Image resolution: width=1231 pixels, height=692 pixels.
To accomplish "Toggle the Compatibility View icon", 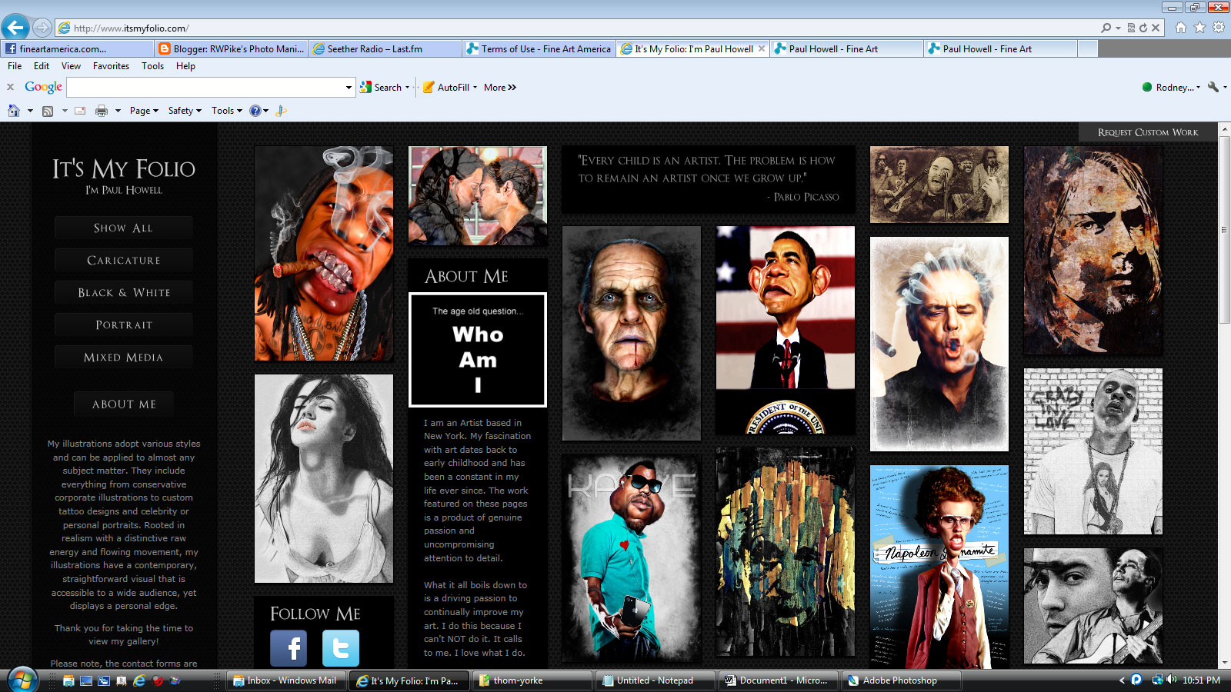I will point(1132,28).
